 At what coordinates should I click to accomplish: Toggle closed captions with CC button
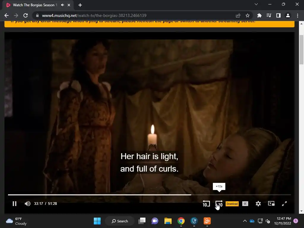tap(245, 204)
